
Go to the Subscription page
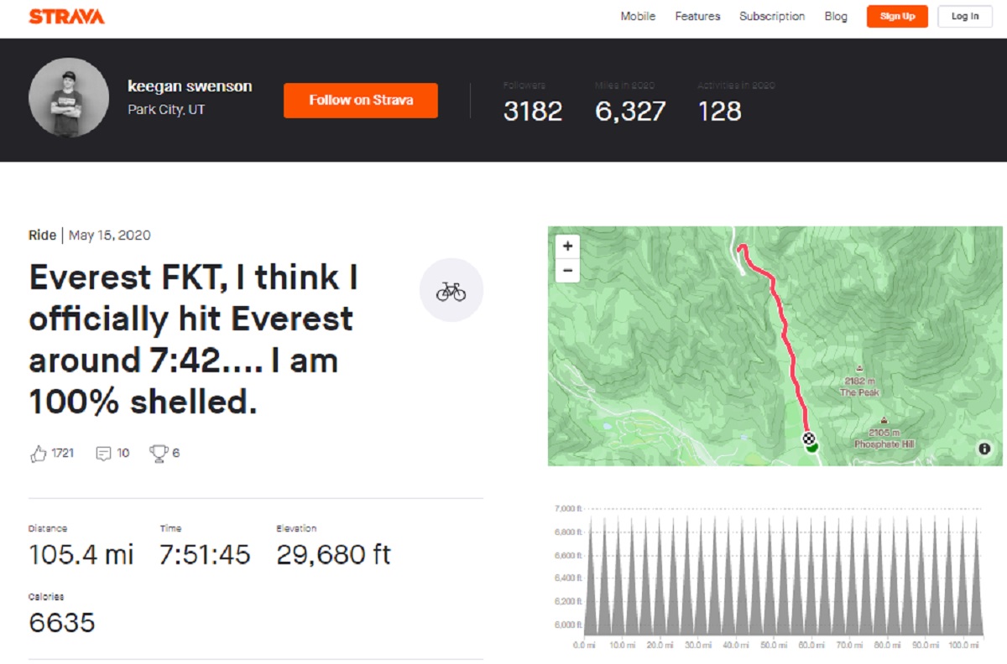[x=772, y=17]
